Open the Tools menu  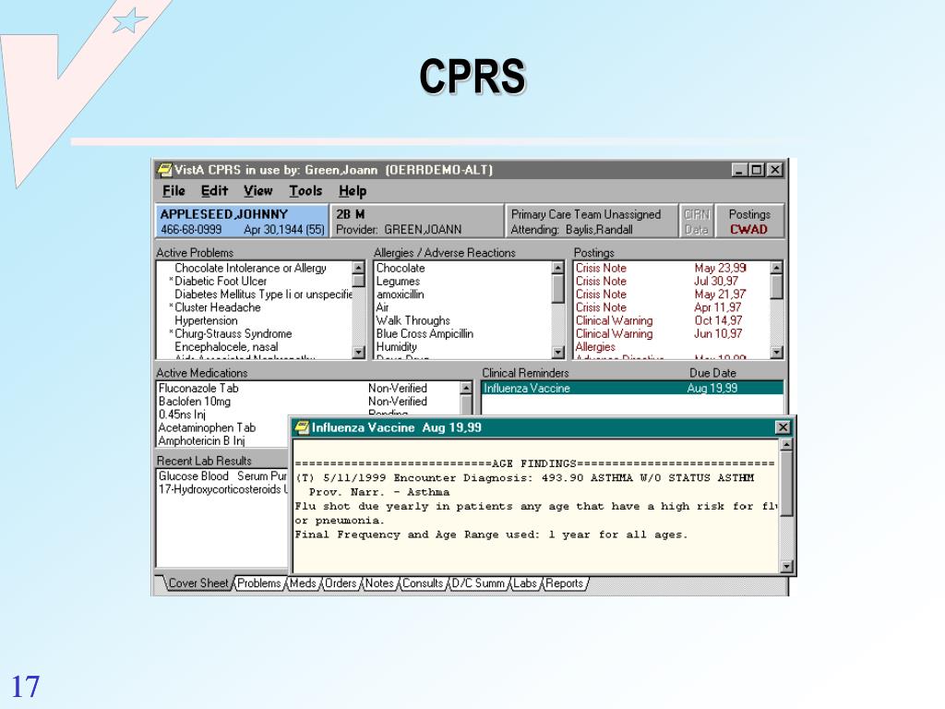(305, 191)
